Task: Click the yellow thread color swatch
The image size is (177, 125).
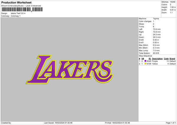Action: [145, 64]
